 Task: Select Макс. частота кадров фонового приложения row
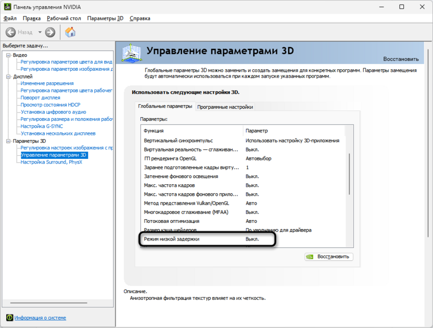pos(243,194)
